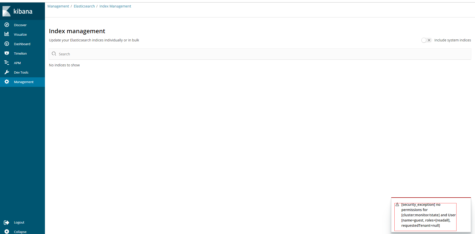The width and height of the screenshot is (475, 234).
Task: Toggle the Include system indices switch
Action: pos(426,40)
